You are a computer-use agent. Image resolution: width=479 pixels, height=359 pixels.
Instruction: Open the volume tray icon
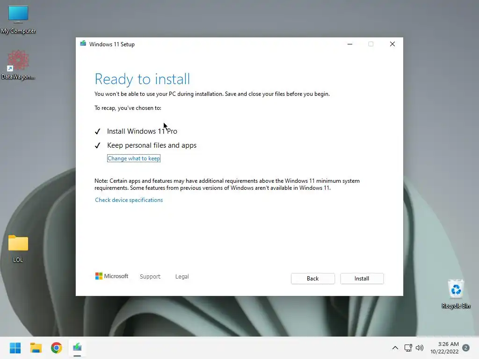click(420, 348)
